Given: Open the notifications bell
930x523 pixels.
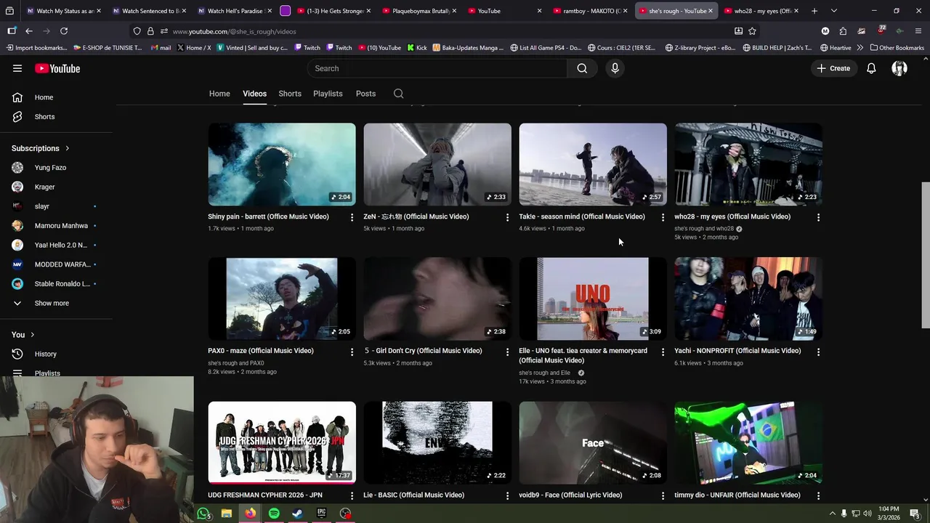Looking at the screenshot, I should click(x=871, y=68).
